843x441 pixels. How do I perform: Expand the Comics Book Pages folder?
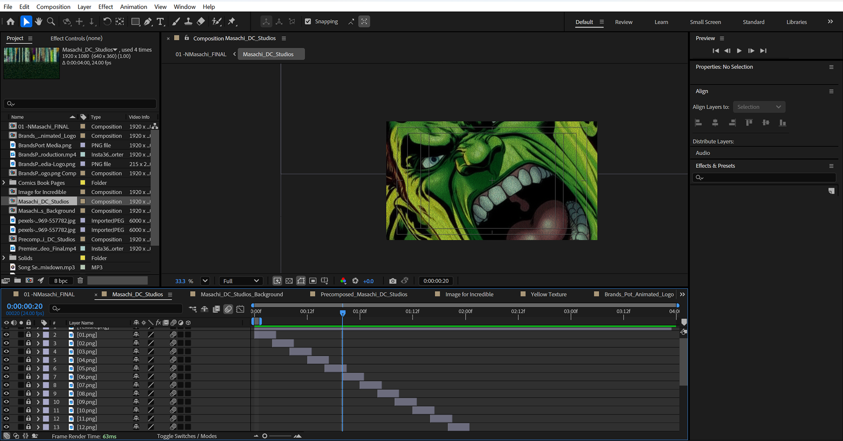click(4, 183)
